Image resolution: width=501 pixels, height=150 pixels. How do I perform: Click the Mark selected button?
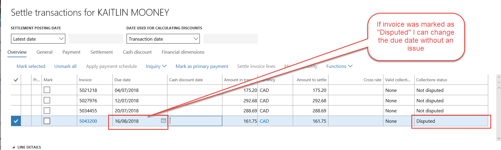[31, 66]
